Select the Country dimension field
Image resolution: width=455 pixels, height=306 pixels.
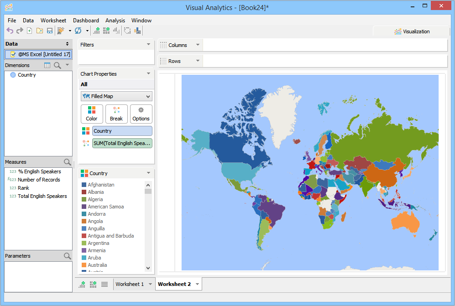point(26,75)
